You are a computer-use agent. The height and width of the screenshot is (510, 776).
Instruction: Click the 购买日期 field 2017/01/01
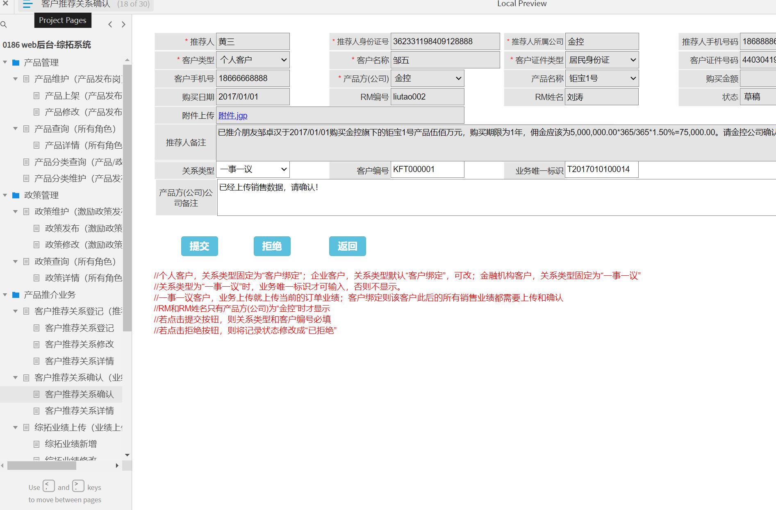coord(253,97)
